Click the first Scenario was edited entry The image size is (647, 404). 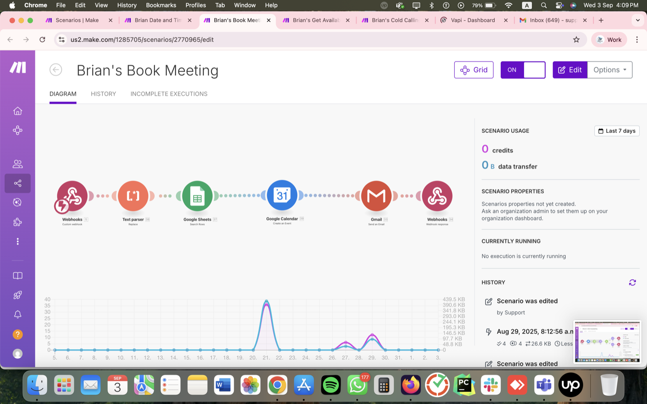(x=527, y=301)
